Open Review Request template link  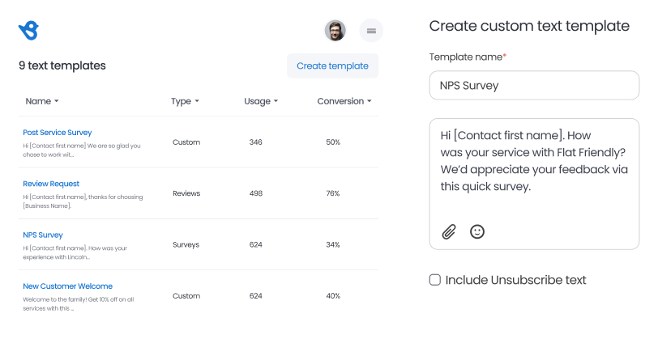[x=51, y=184]
